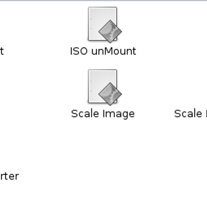Select the cut-off item ending in "rter"
Image resolution: width=207 pixels, height=207 pixels.
point(9,176)
